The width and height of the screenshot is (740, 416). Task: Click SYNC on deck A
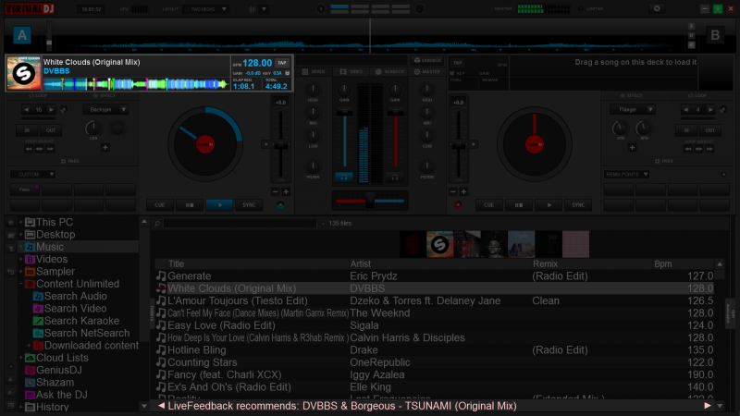tap(249, 205)
